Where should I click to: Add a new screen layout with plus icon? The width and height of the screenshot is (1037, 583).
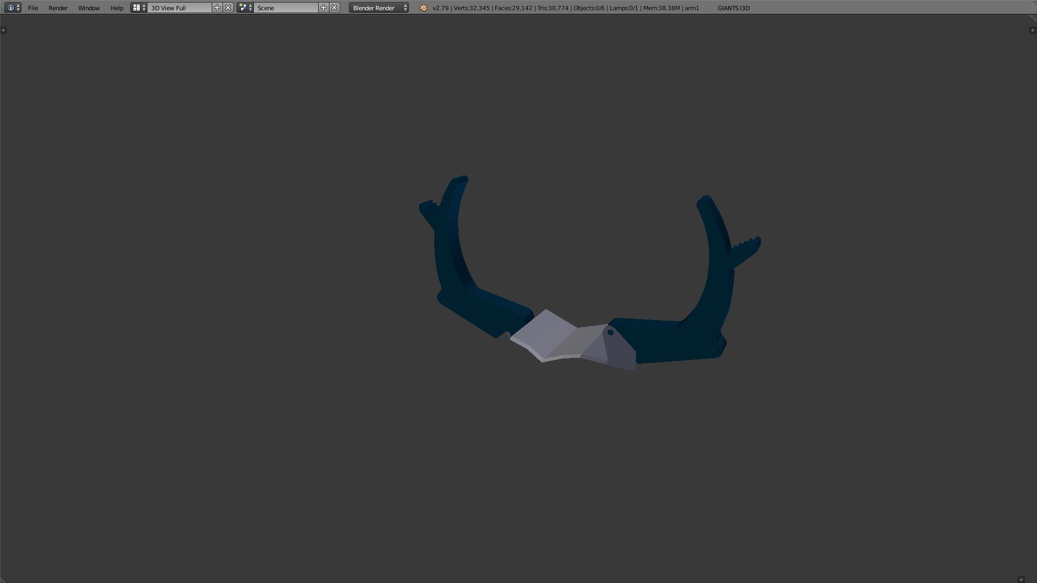217,8
